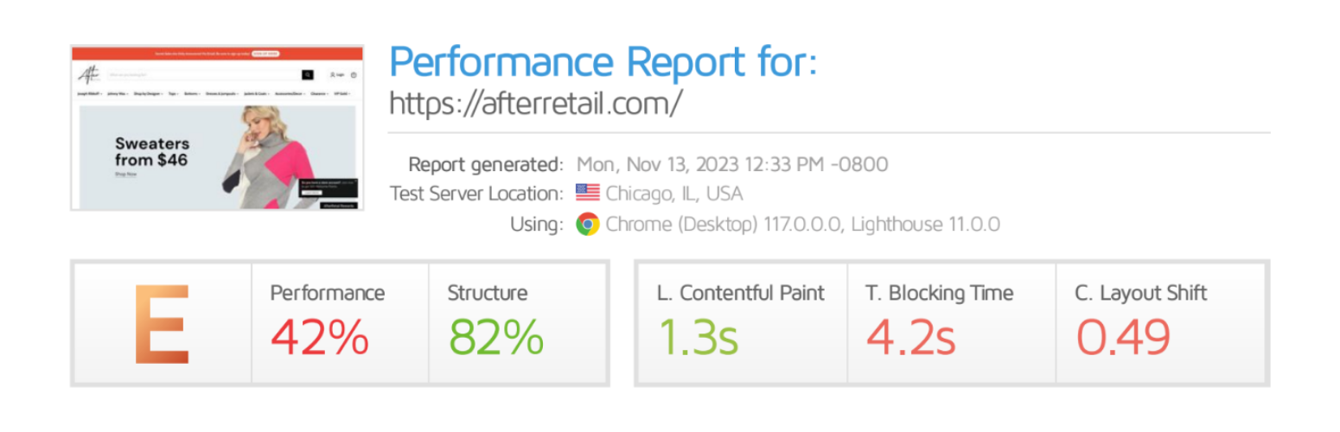
Task: Select the L. Contentful Paint 1.3s metric
Action: (x=742, y=321)
